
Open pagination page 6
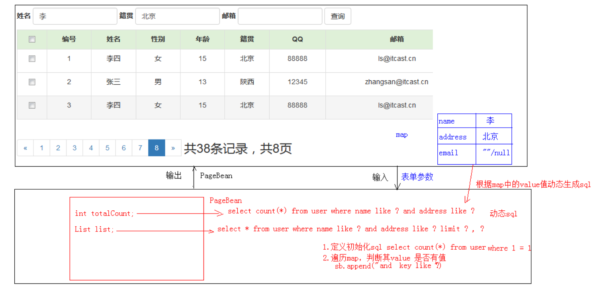tap(123, 148)
